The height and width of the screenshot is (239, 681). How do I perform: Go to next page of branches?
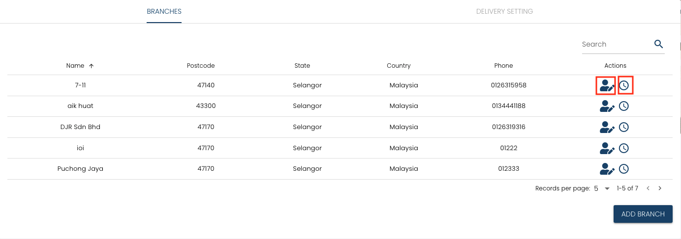tap(660, 188)
